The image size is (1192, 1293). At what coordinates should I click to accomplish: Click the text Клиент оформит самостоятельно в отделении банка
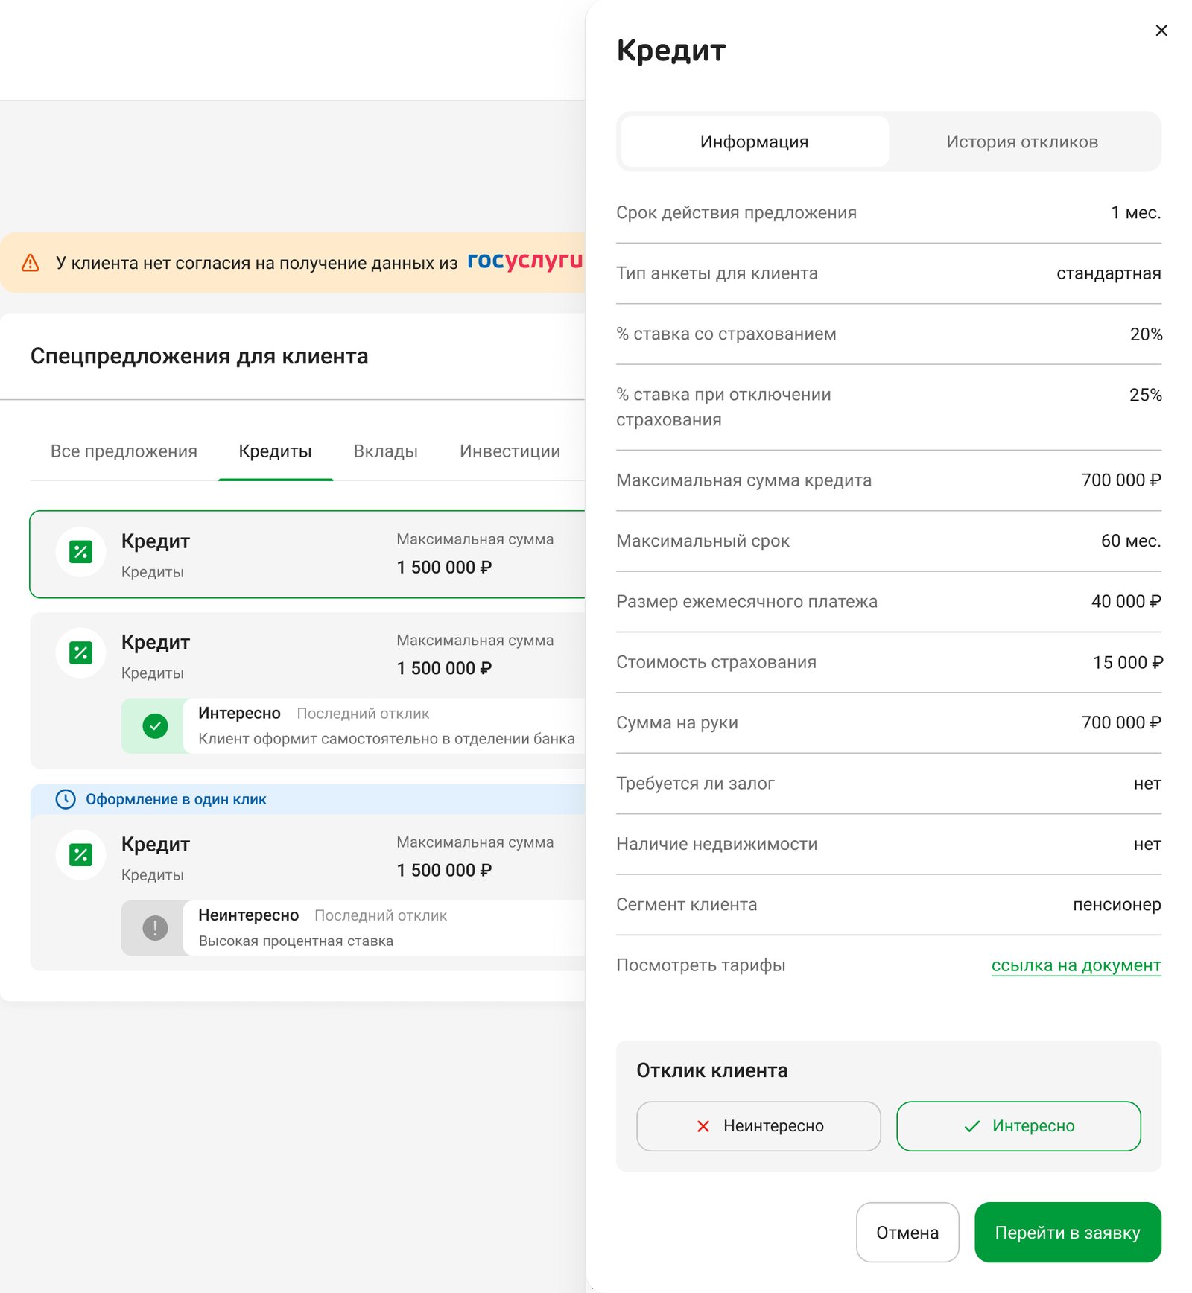[x=387, y=739]
